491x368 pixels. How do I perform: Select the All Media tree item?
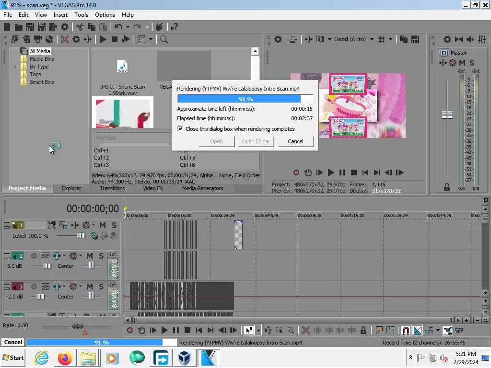pos(40,51)
